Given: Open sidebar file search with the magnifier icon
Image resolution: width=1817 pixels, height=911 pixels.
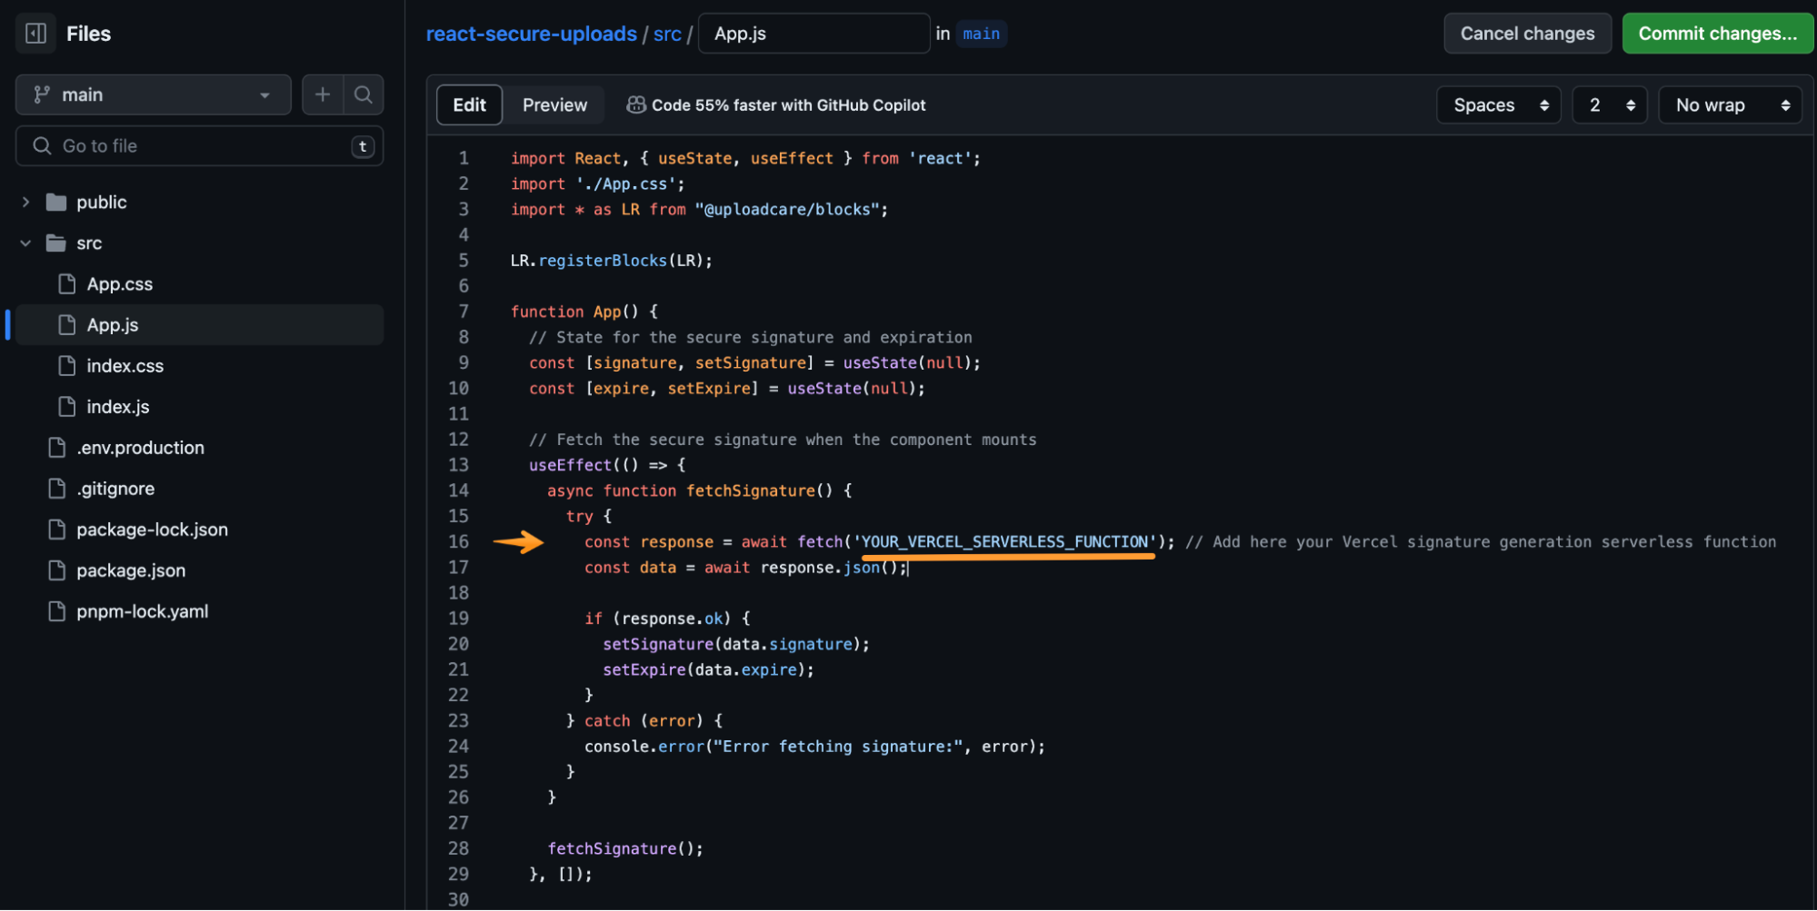Looking at the screenshot, I should click(x=364, y=94).
